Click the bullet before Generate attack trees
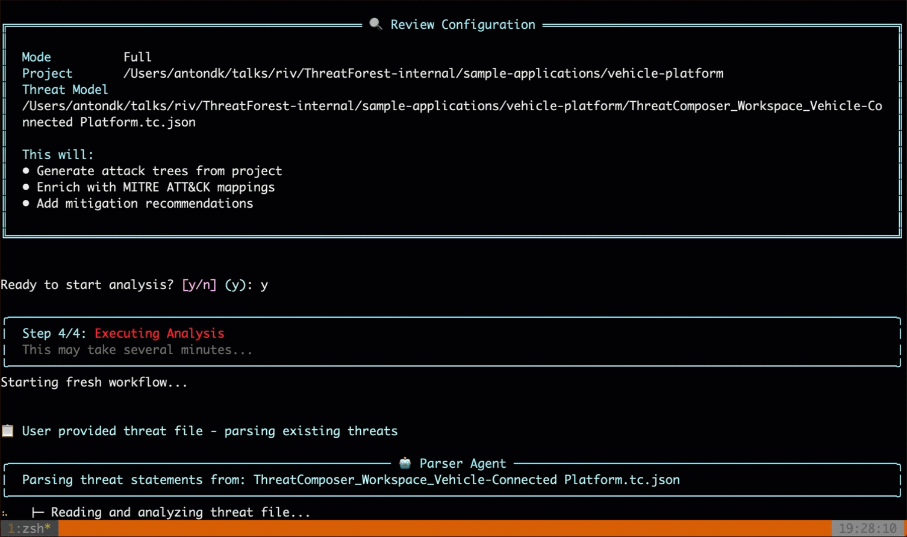Image resolution: width=907 pixels, height=537 pixels. (26, 171)
